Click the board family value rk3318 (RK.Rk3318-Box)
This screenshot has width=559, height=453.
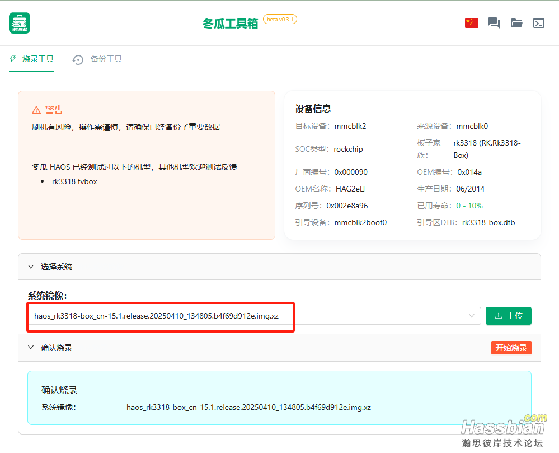point(487,149)
